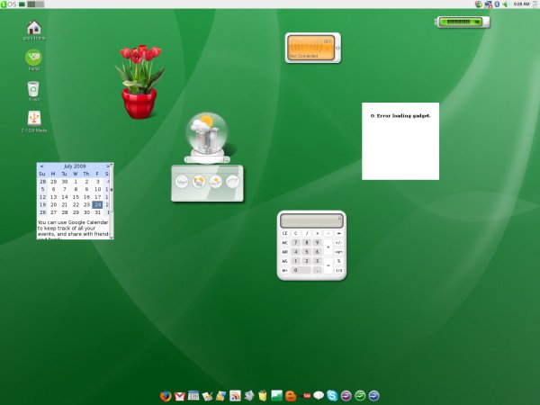540x405 pixels.
Task: Select July 15 in the calendar gadget
Action: pyautogui.click(x=76, y=197)
